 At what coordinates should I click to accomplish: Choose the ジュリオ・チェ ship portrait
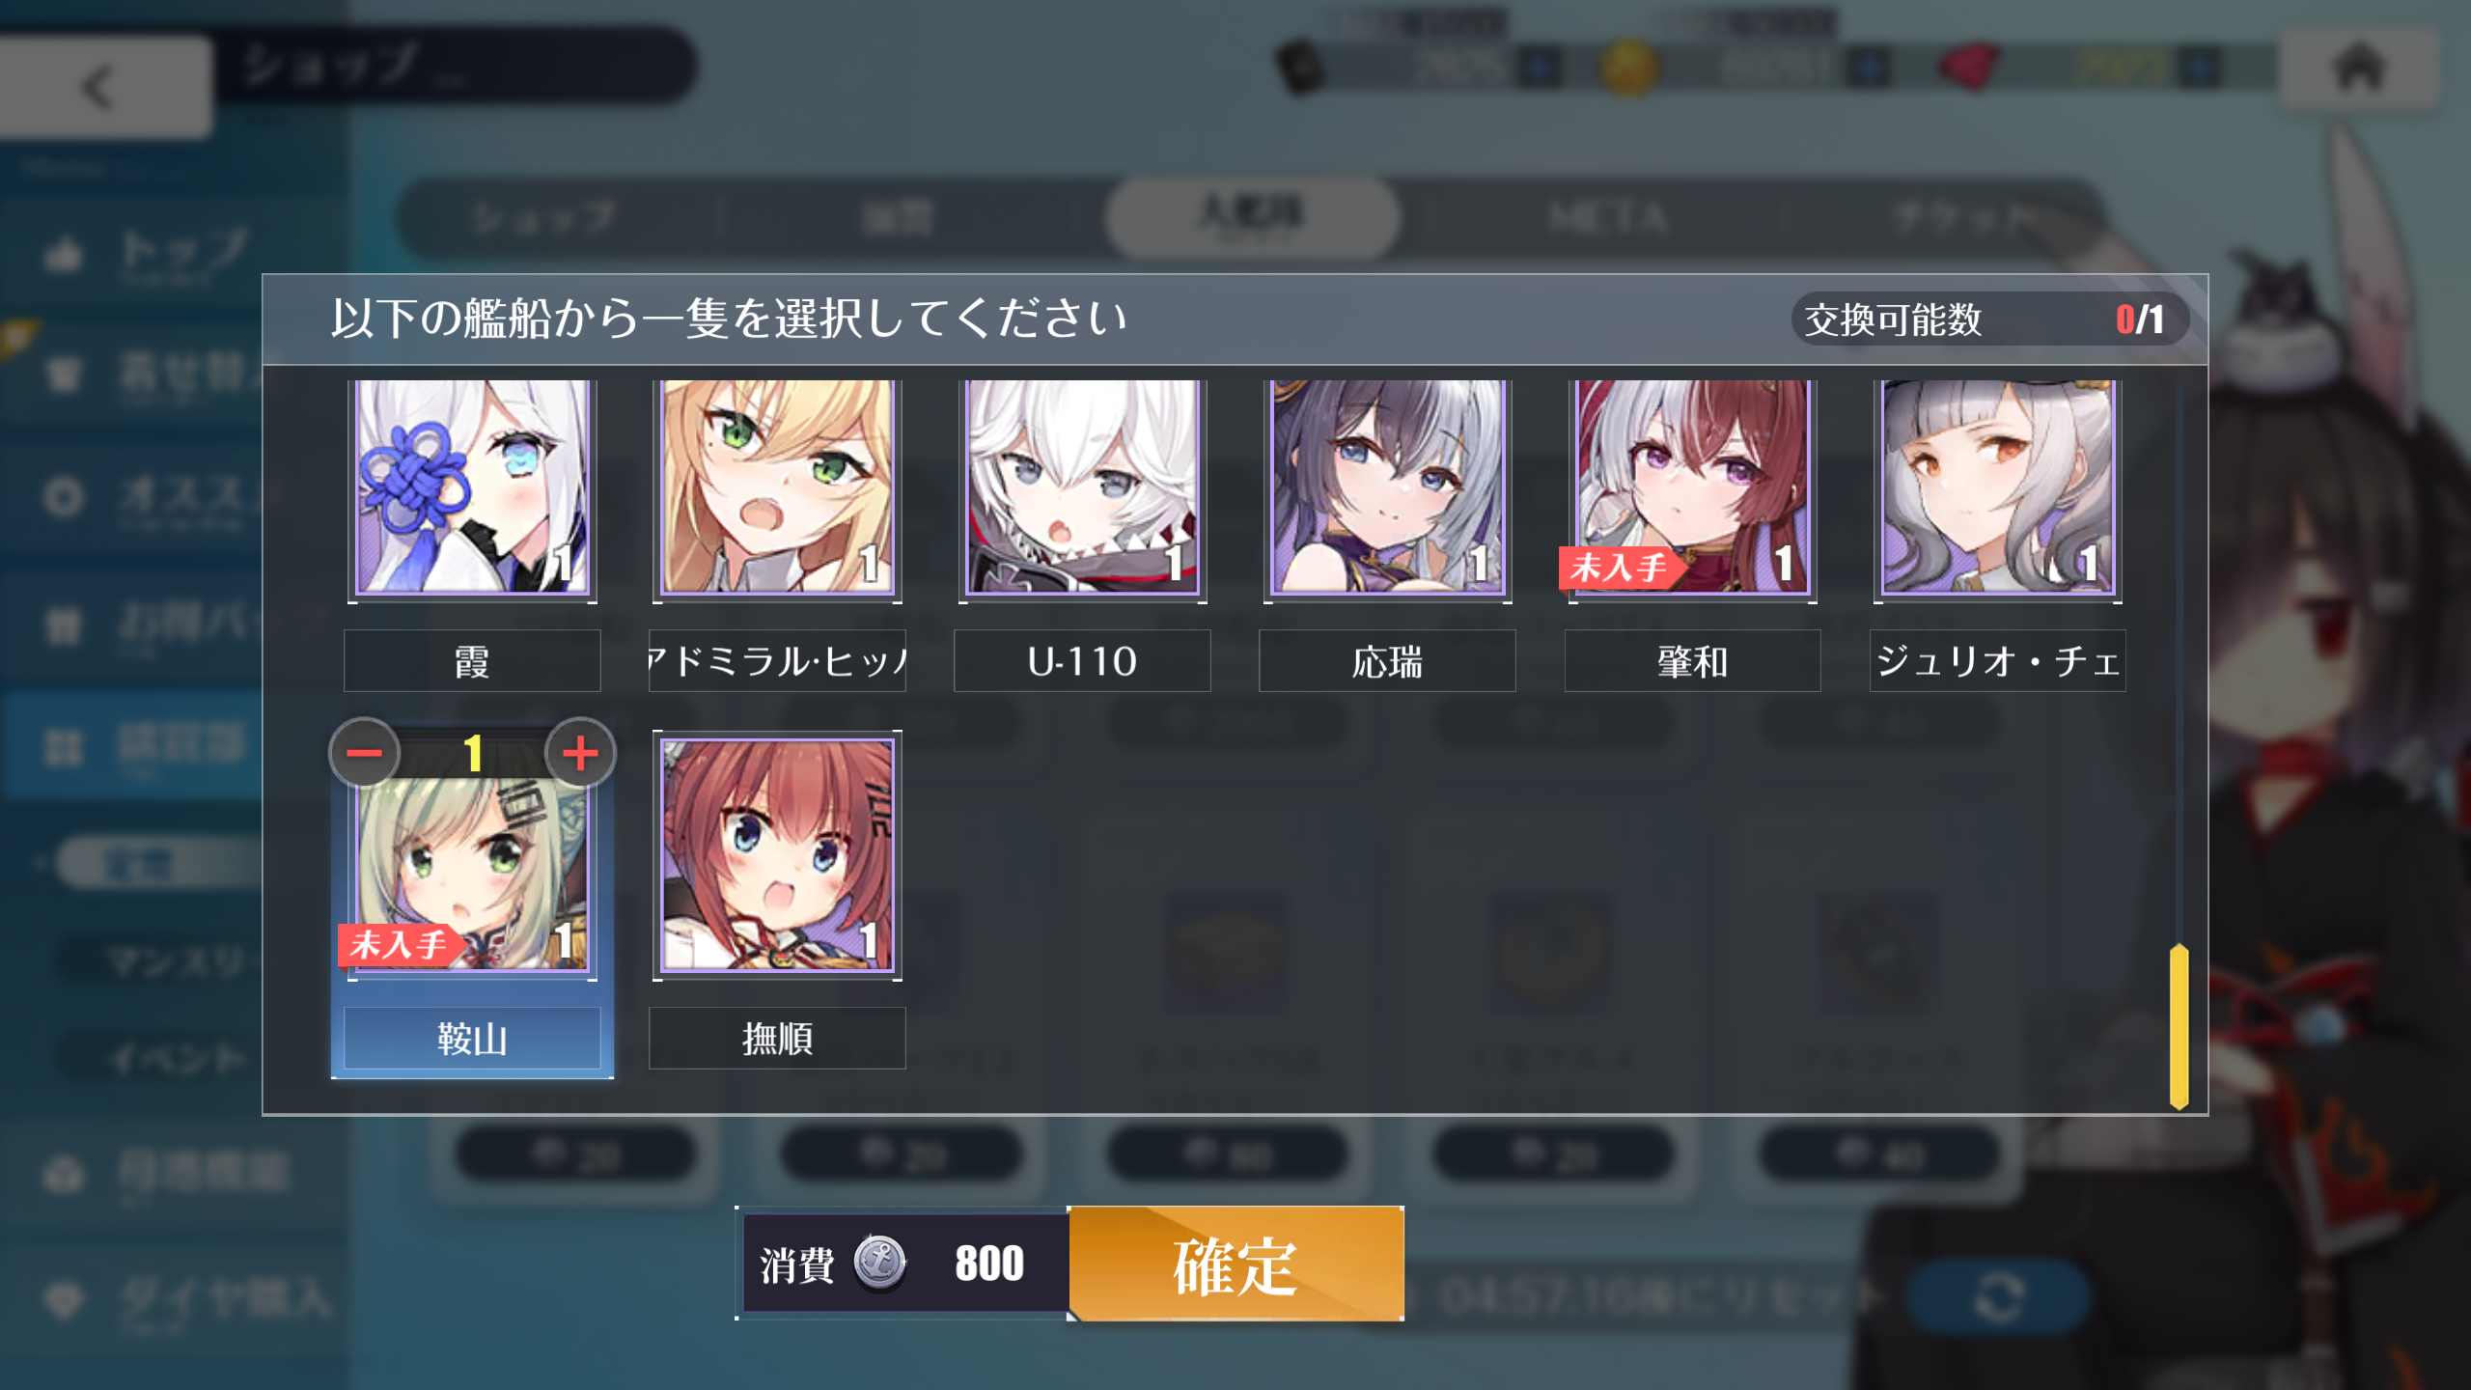pos(1997,487)
